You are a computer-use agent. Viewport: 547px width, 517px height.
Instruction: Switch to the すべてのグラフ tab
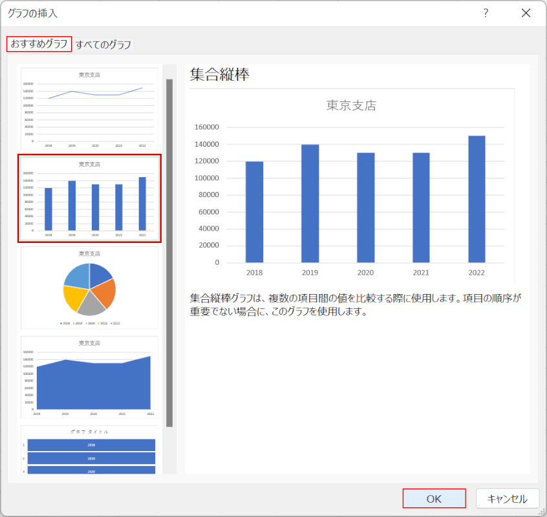coord(103,45)
